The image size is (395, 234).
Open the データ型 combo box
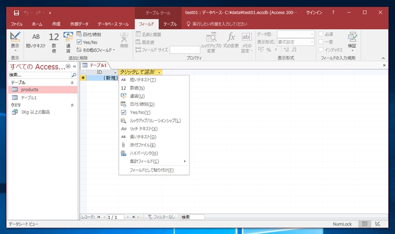click(x=295, y=34)
